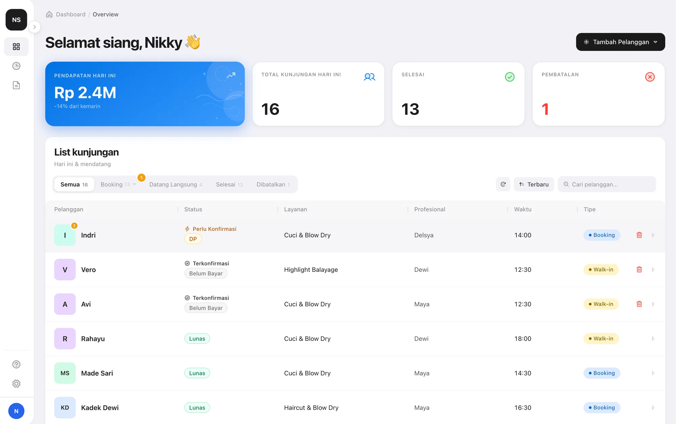Click Indri's avatar
This screenshot has height=424, width=676.
pos(65,235)
